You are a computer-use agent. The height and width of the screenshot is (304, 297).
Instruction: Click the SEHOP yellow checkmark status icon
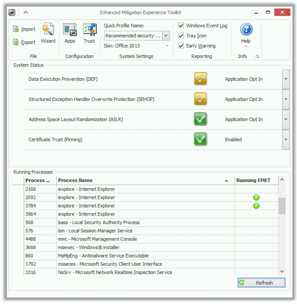(200, 99)
